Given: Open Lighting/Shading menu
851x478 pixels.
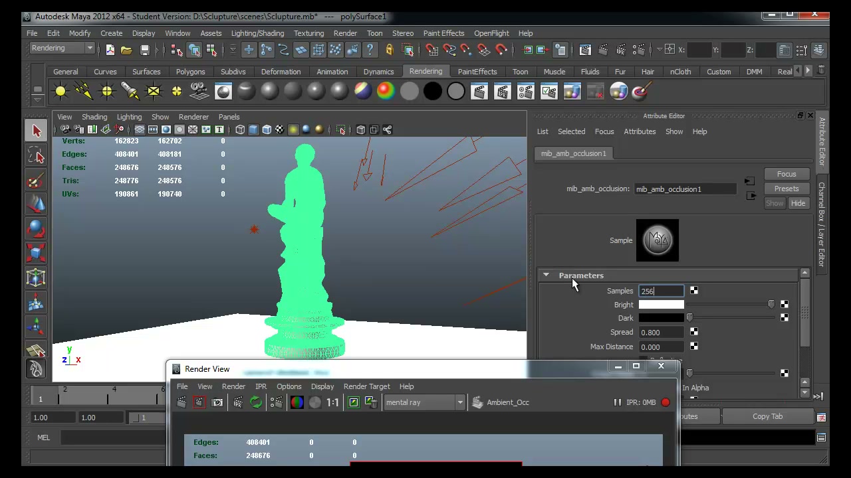Looking at the screenshot, I should point(257,33).
